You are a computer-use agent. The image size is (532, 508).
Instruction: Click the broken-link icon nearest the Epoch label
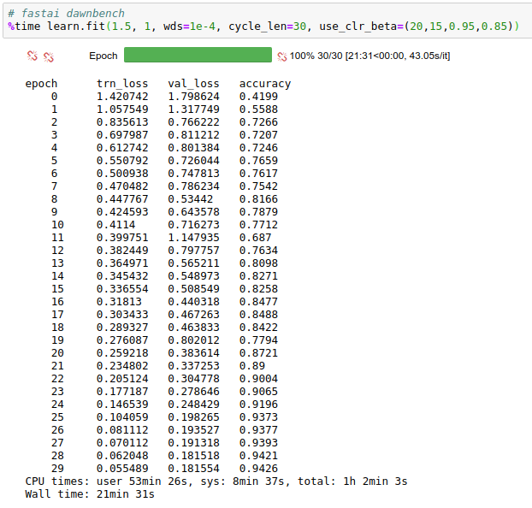49,57
